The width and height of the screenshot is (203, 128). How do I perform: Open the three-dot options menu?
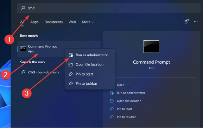point(196,21)
